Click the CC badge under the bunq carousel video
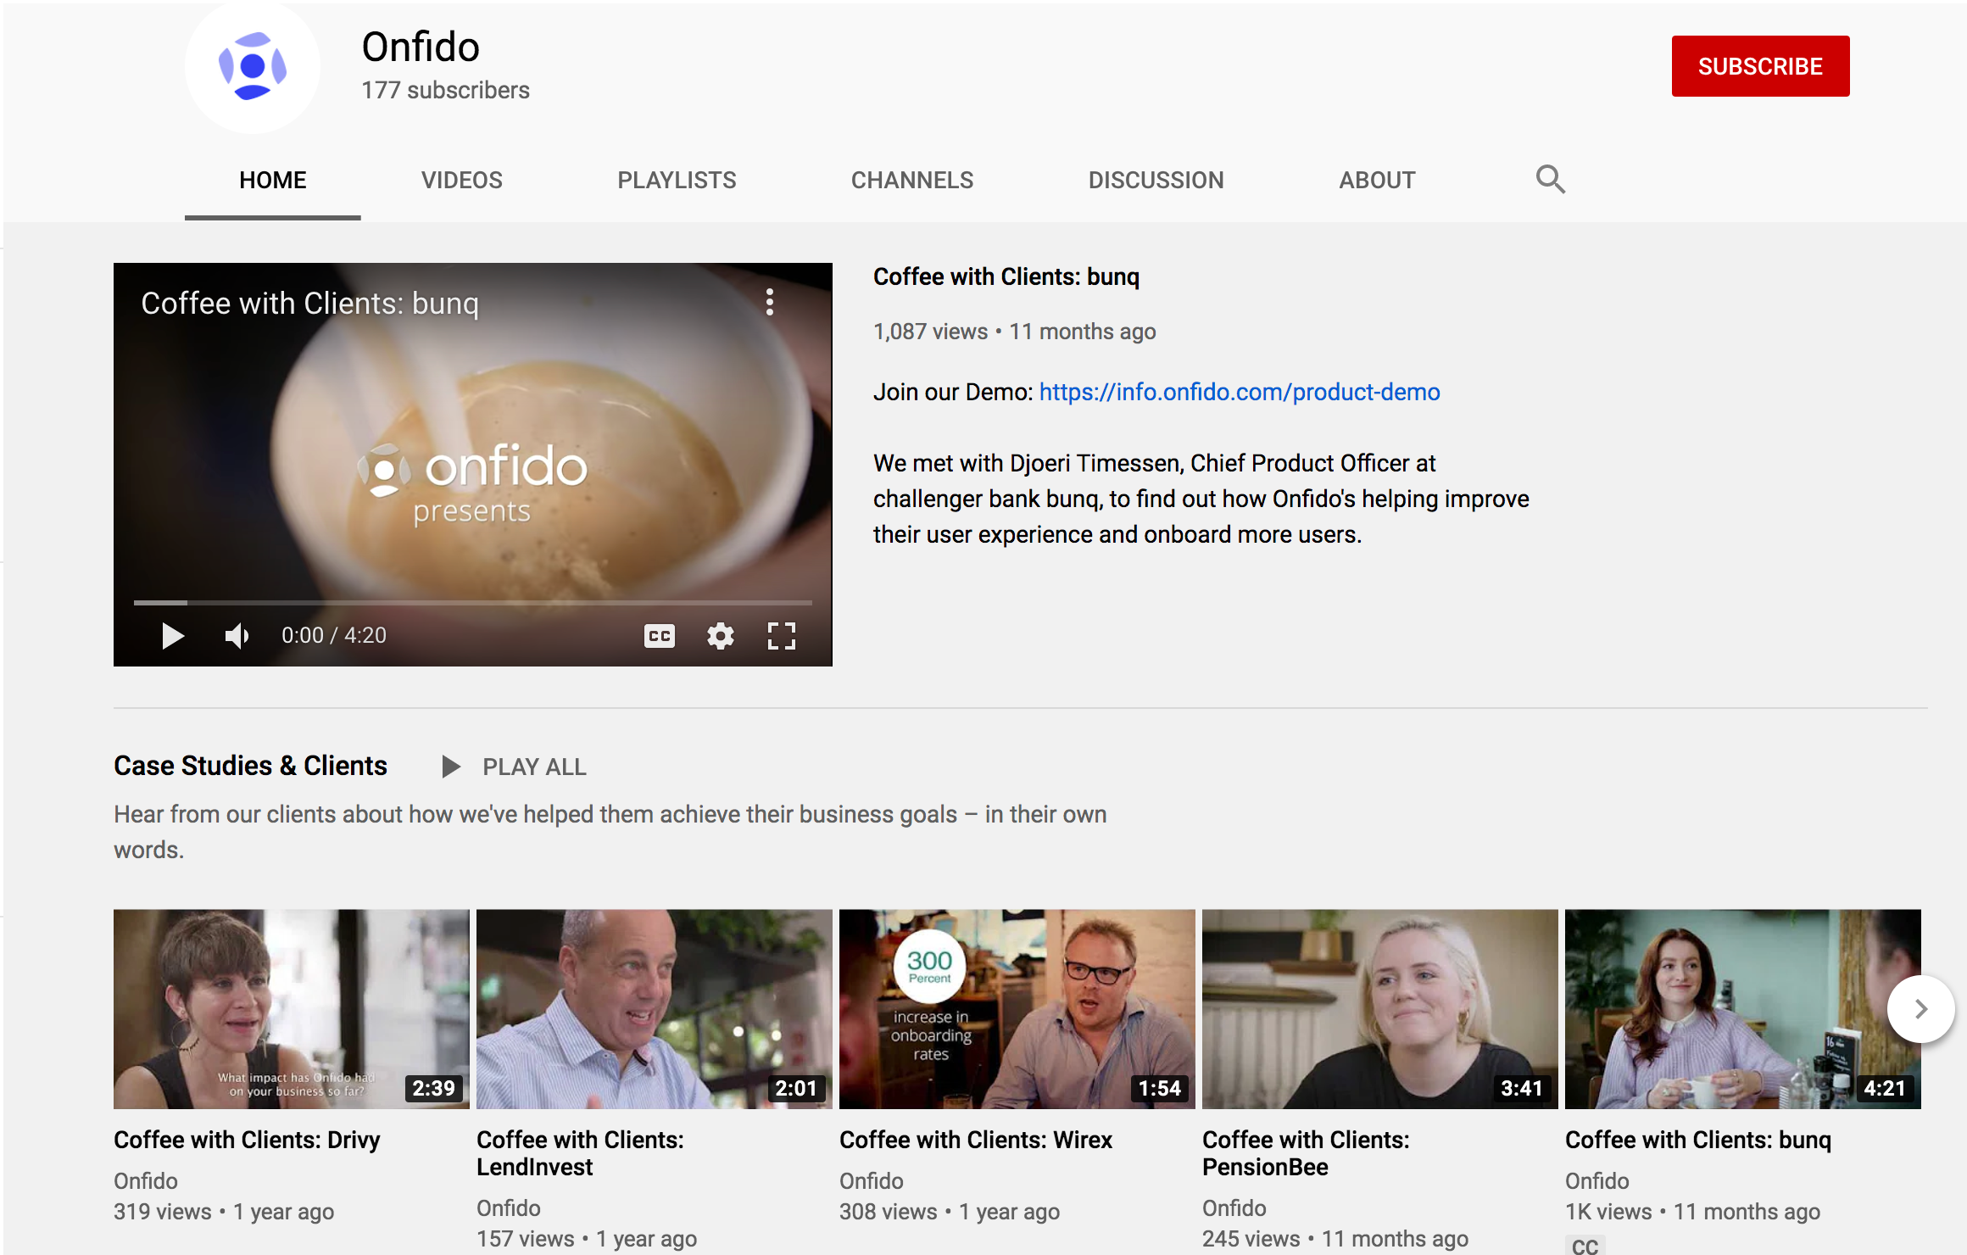Screen dimensions: 1967x1255 tap(1585, 1246)
